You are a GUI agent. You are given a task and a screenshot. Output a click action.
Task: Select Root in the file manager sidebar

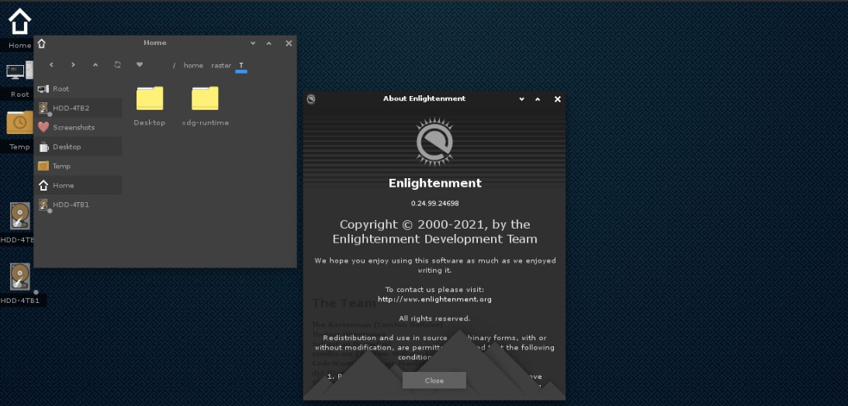pos(79,88)
